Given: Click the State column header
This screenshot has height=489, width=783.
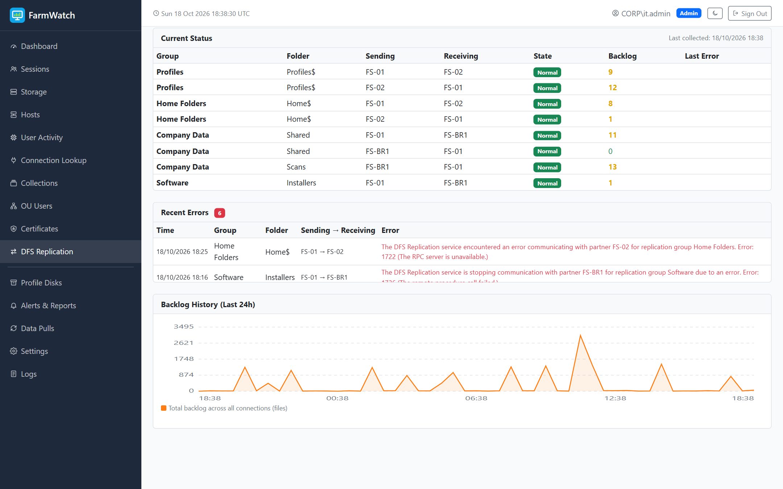Looking at the screenshot, I should [542, 56].
